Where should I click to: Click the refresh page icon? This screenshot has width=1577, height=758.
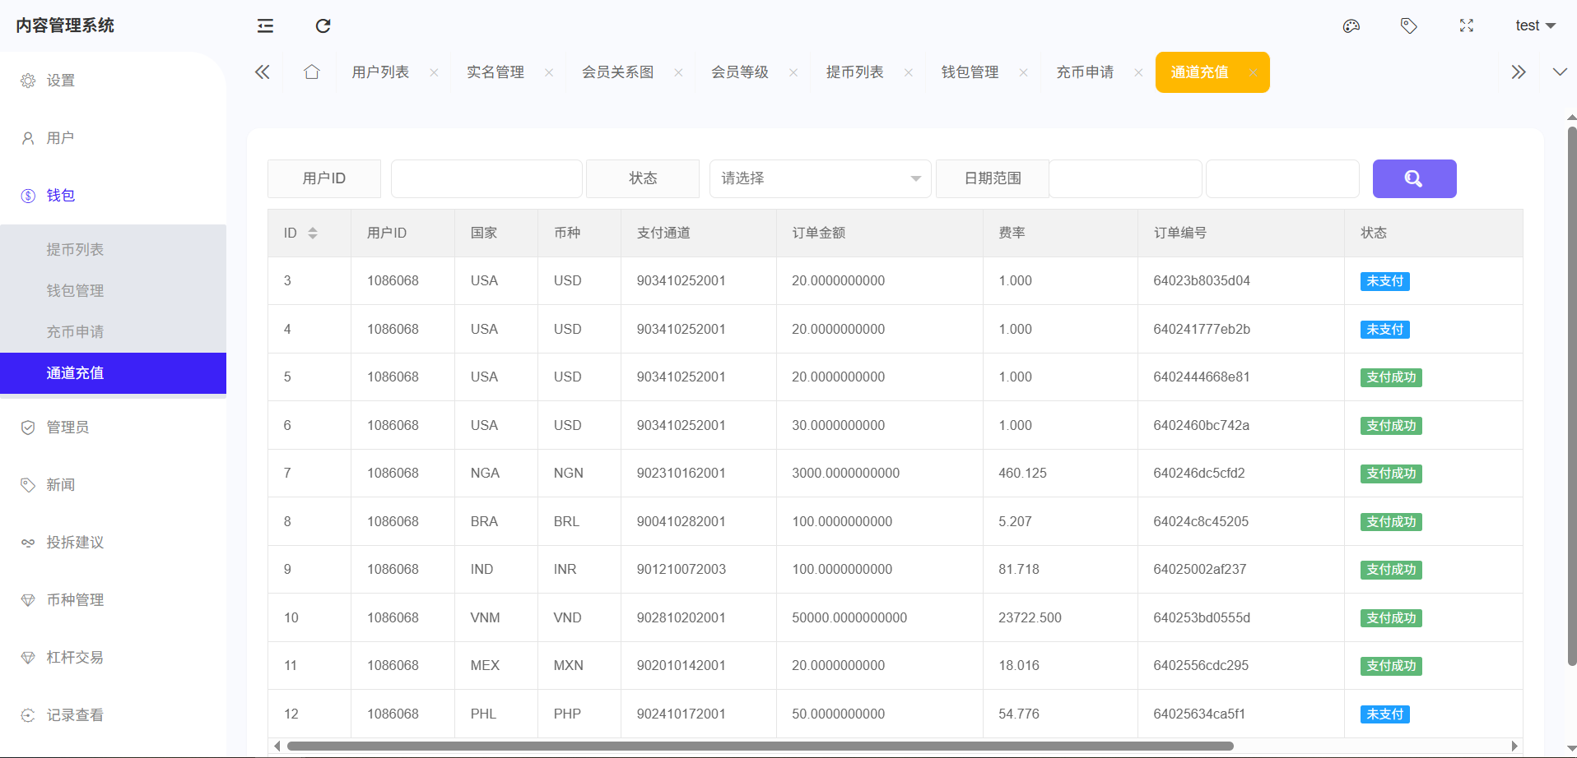(x=323, y=26)
